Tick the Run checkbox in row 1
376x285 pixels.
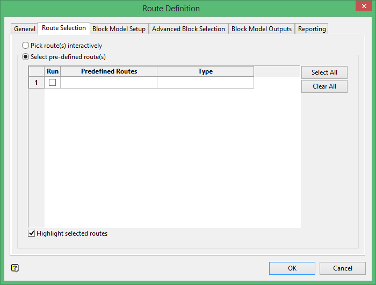tap(53, 82)
